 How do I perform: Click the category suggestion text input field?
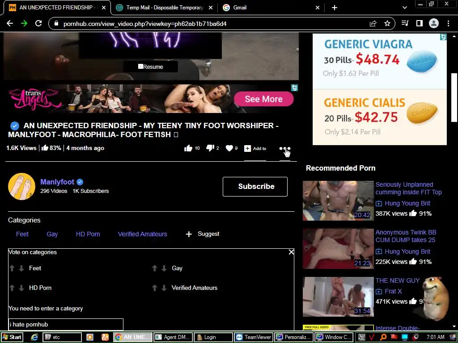click(66, 324)
